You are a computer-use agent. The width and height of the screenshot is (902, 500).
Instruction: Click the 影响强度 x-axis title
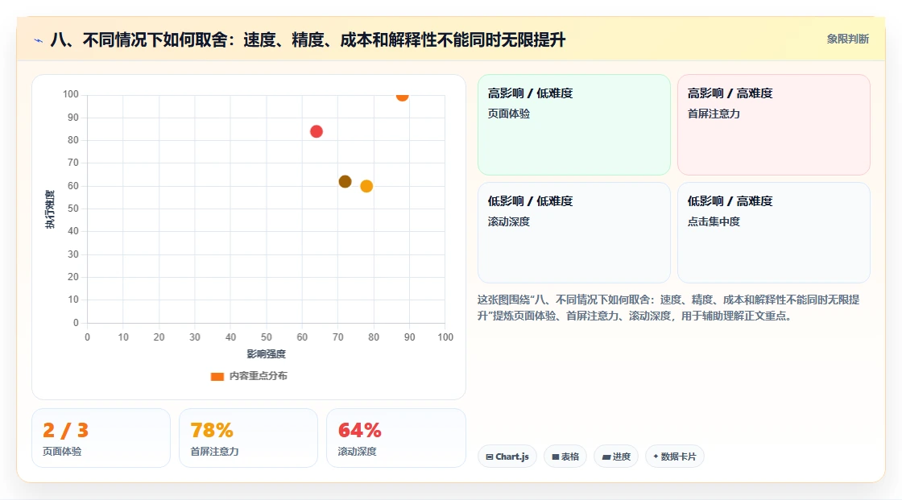267,353
